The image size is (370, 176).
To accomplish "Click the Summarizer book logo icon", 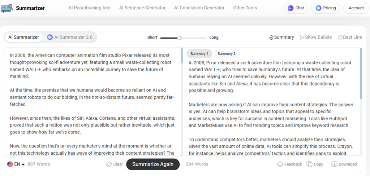I will click(x=7, y=8).
